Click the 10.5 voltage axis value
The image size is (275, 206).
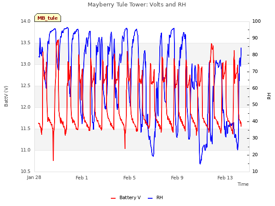26,171
